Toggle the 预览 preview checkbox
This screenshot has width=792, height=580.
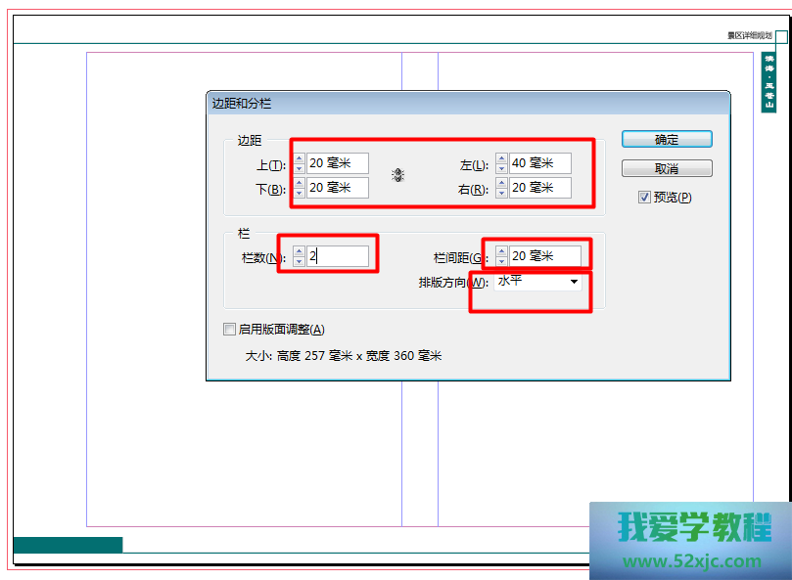click(644, 198)
